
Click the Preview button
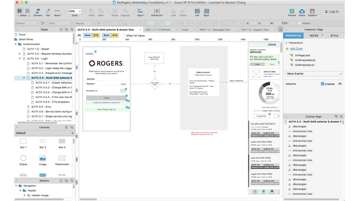pos(292,12)
